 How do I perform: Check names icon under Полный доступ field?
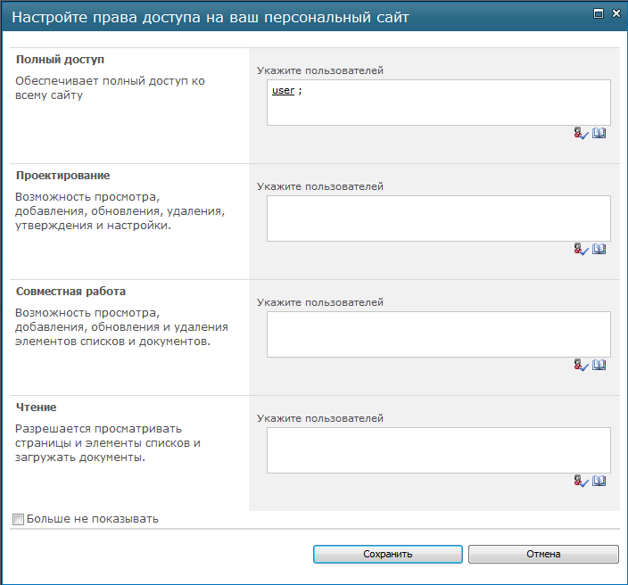[581, 134]
